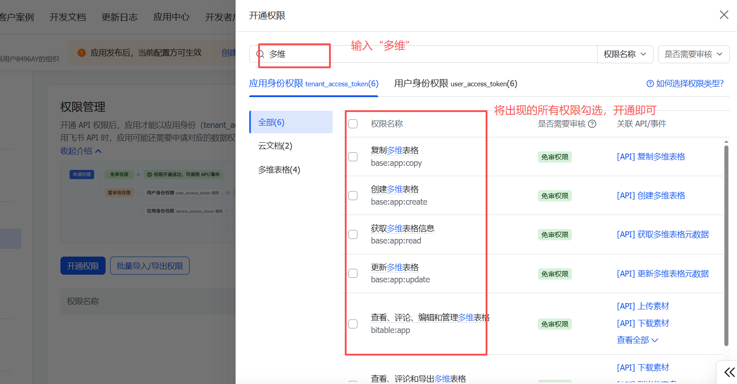Viewport: 737px width, 384px height.
Task: Click the 权限管理 heading on background page
Action: tap(83, 107)
